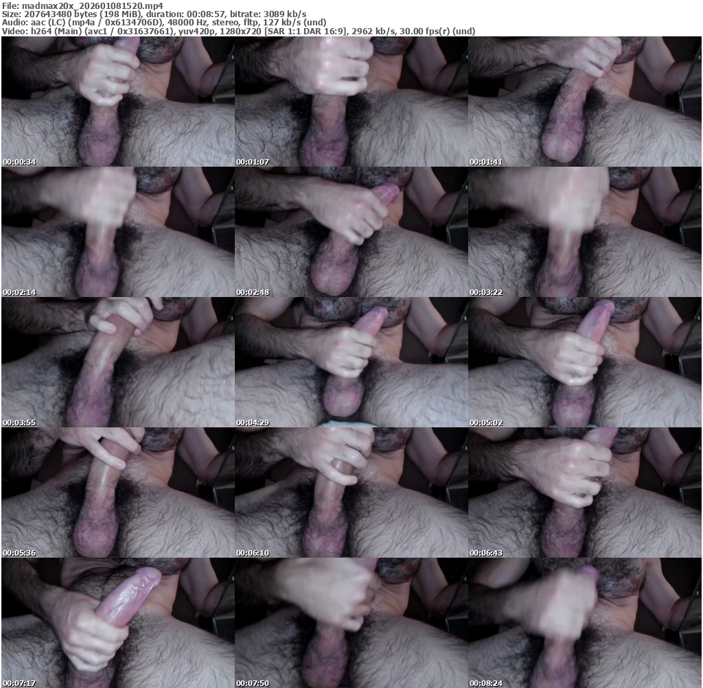This screenshot has height=688, width=703.
Task: Click the thumbnail frame stamped 00:07:50
Action: (x=351, y=623)
